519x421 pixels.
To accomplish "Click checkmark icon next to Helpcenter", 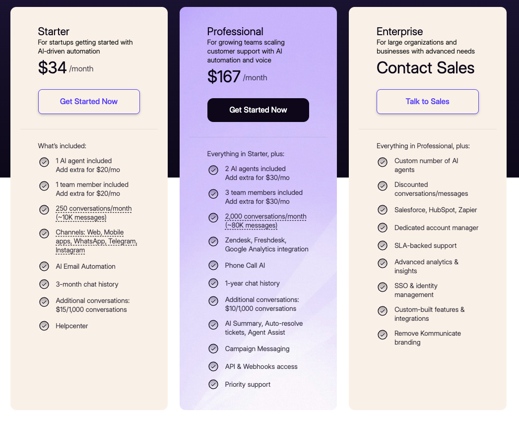I will click(44, 326).
